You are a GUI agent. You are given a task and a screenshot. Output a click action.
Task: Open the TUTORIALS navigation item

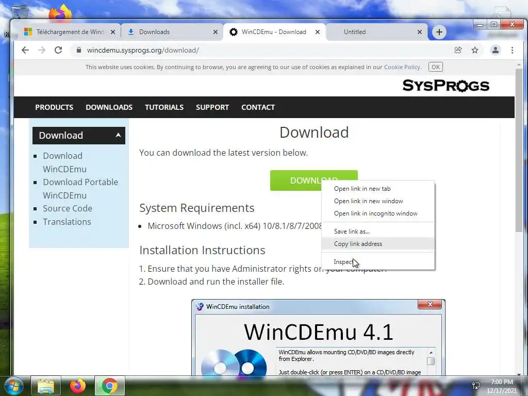click(x=164, y=107)
